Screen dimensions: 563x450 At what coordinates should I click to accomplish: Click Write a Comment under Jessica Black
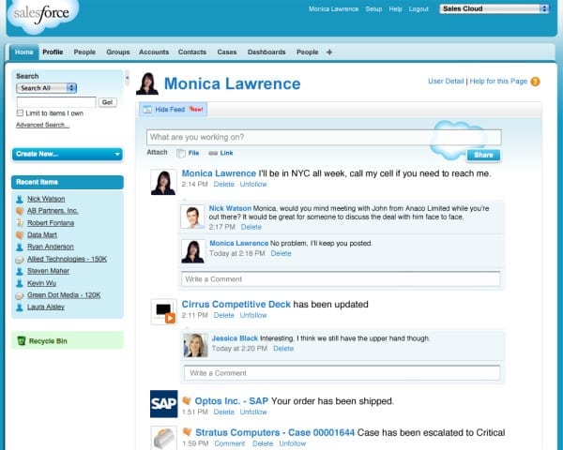coord(342,373)
